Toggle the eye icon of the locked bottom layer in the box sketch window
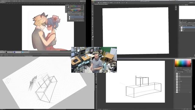 [x=175, y=92]
